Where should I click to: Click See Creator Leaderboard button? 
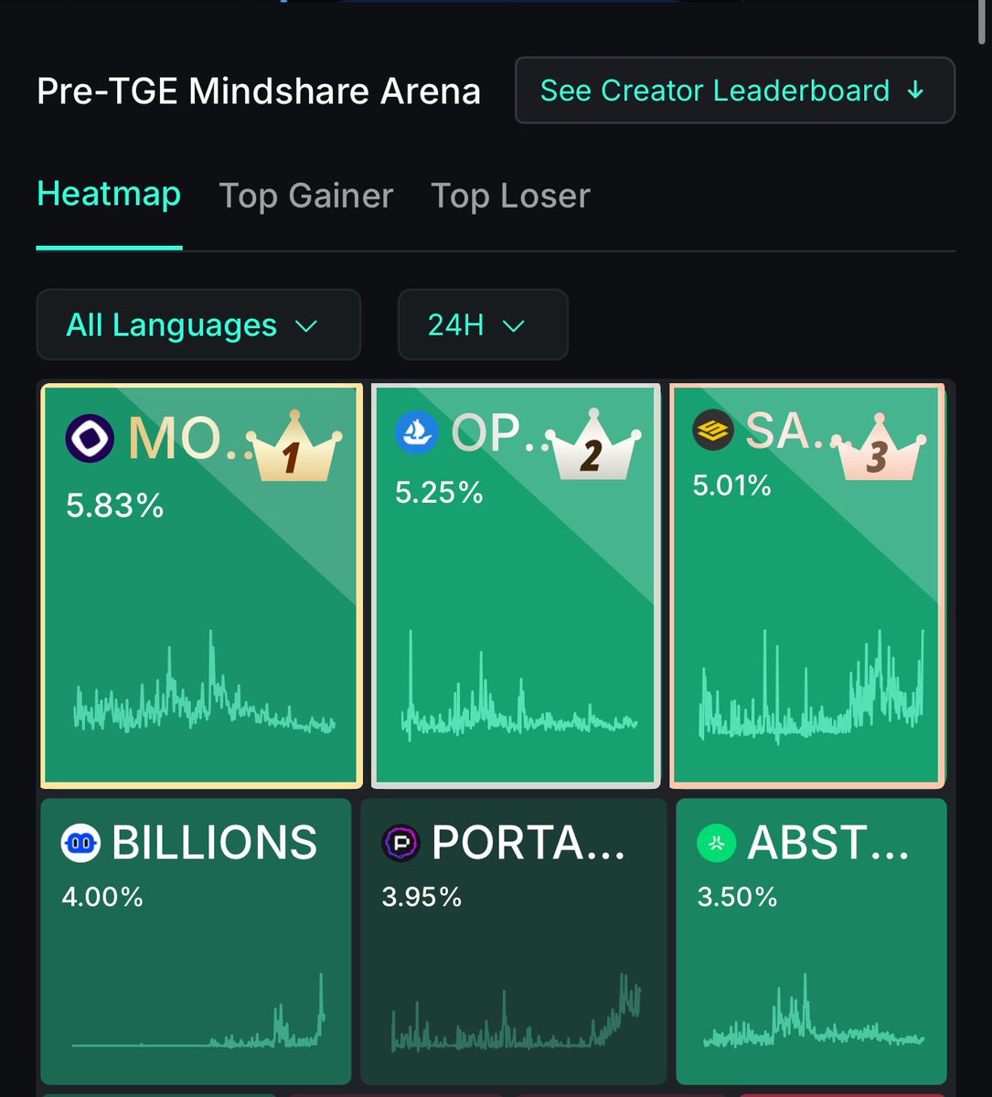click(x=735, y=91)
